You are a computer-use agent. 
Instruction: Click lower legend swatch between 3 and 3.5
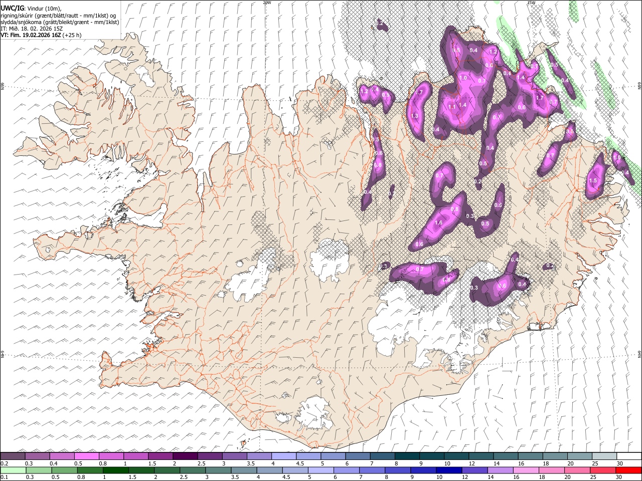tap(218, 470)
